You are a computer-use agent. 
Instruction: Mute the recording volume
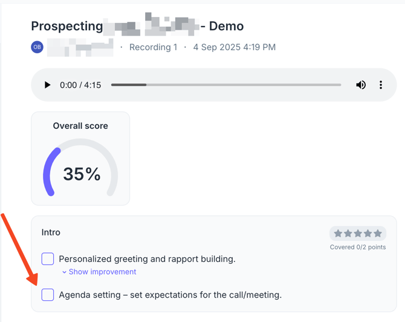click(x=361, y=85)
